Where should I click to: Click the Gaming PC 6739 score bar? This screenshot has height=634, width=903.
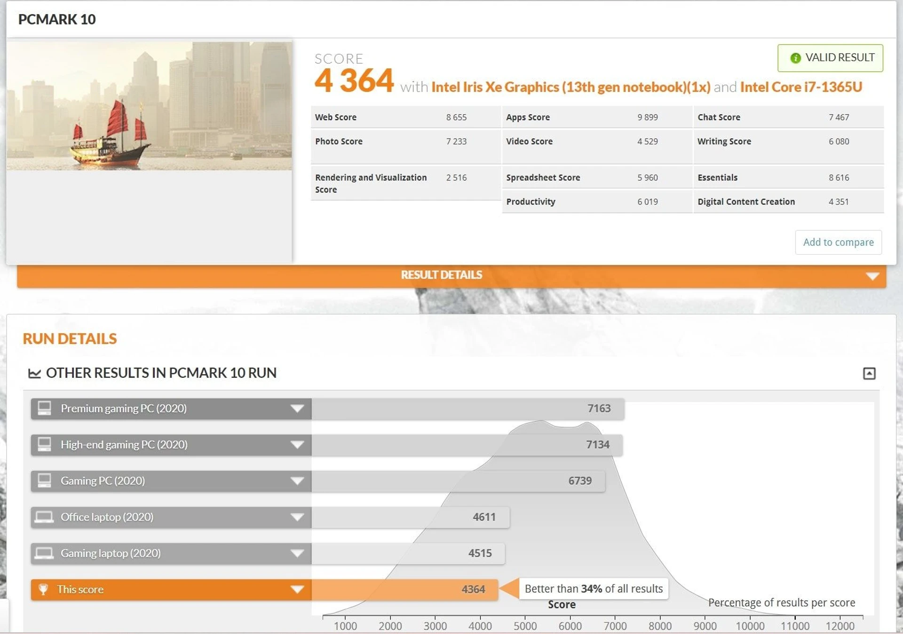(x=458, y=481)
